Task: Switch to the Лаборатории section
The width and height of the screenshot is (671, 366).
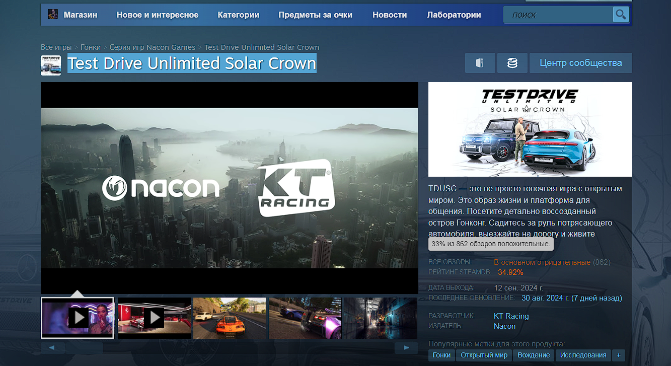Action: coord(454,15)
